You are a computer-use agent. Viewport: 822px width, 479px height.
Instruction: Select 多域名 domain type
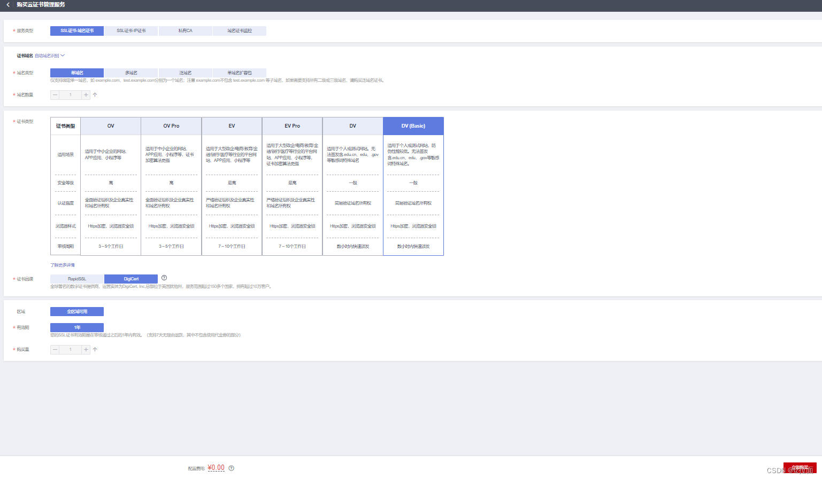131,73
